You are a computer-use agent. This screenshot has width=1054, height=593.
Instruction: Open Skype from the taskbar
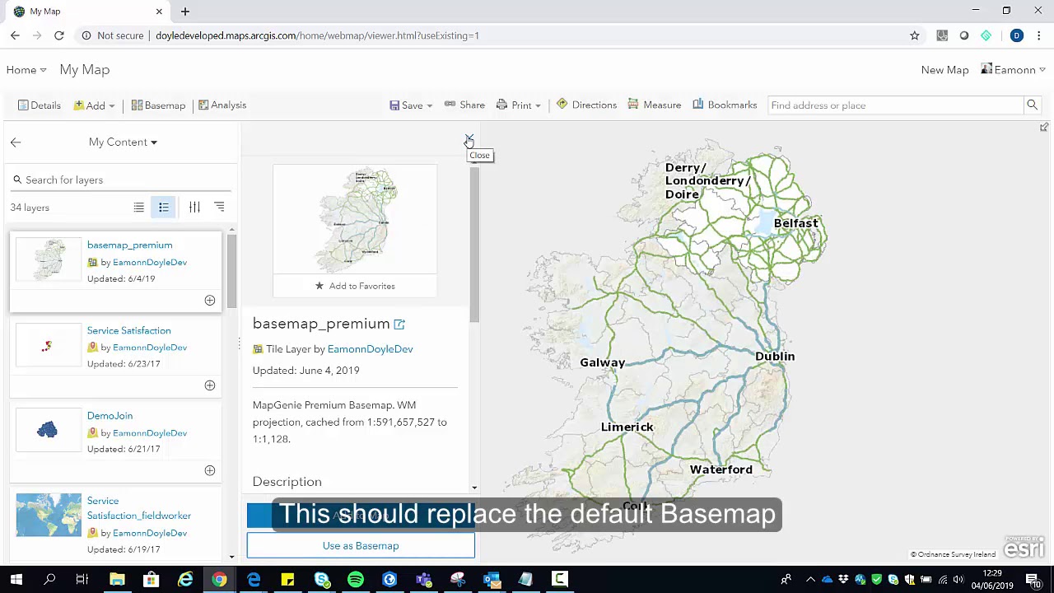[322, 580]
